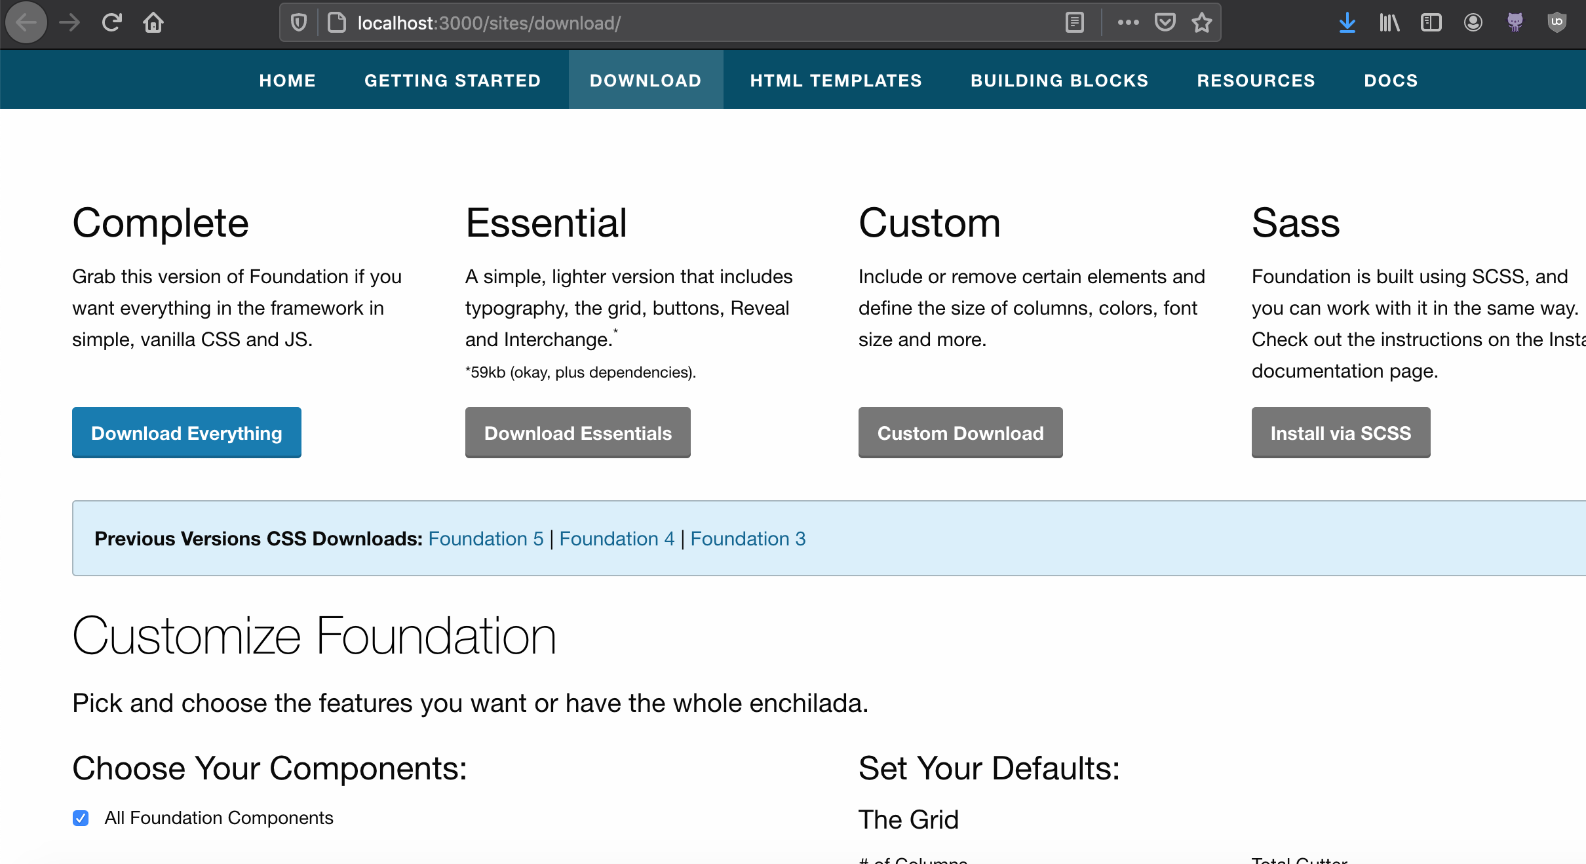Open the Foundation 5 downloads link
Screen dimensions: 1586x864
(x=485, y=538)
